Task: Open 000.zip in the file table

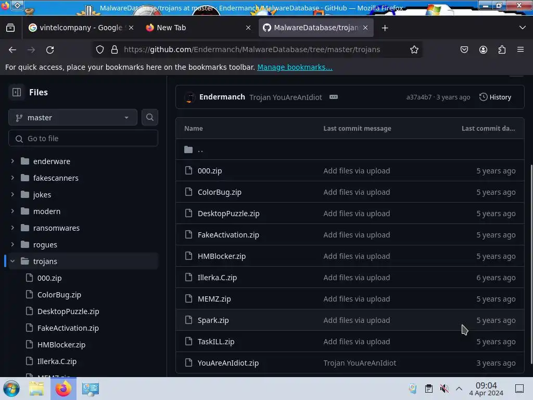Action: (210, 171)
